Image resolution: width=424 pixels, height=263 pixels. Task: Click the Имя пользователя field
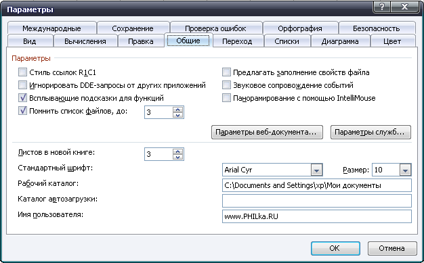coord(317,216)
